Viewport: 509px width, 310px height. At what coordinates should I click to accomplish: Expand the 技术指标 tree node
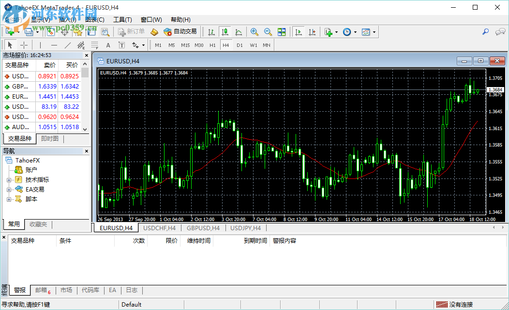coord(9,180)
